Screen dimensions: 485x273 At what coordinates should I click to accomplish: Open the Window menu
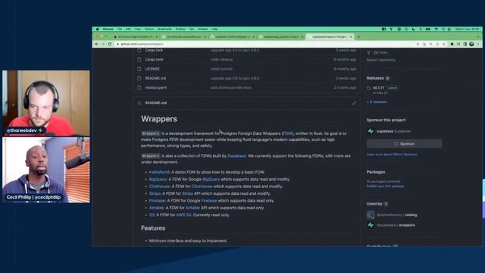click(x=202, y=29)
